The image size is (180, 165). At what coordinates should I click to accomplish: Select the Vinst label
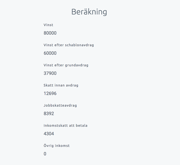tap(48, 25)
